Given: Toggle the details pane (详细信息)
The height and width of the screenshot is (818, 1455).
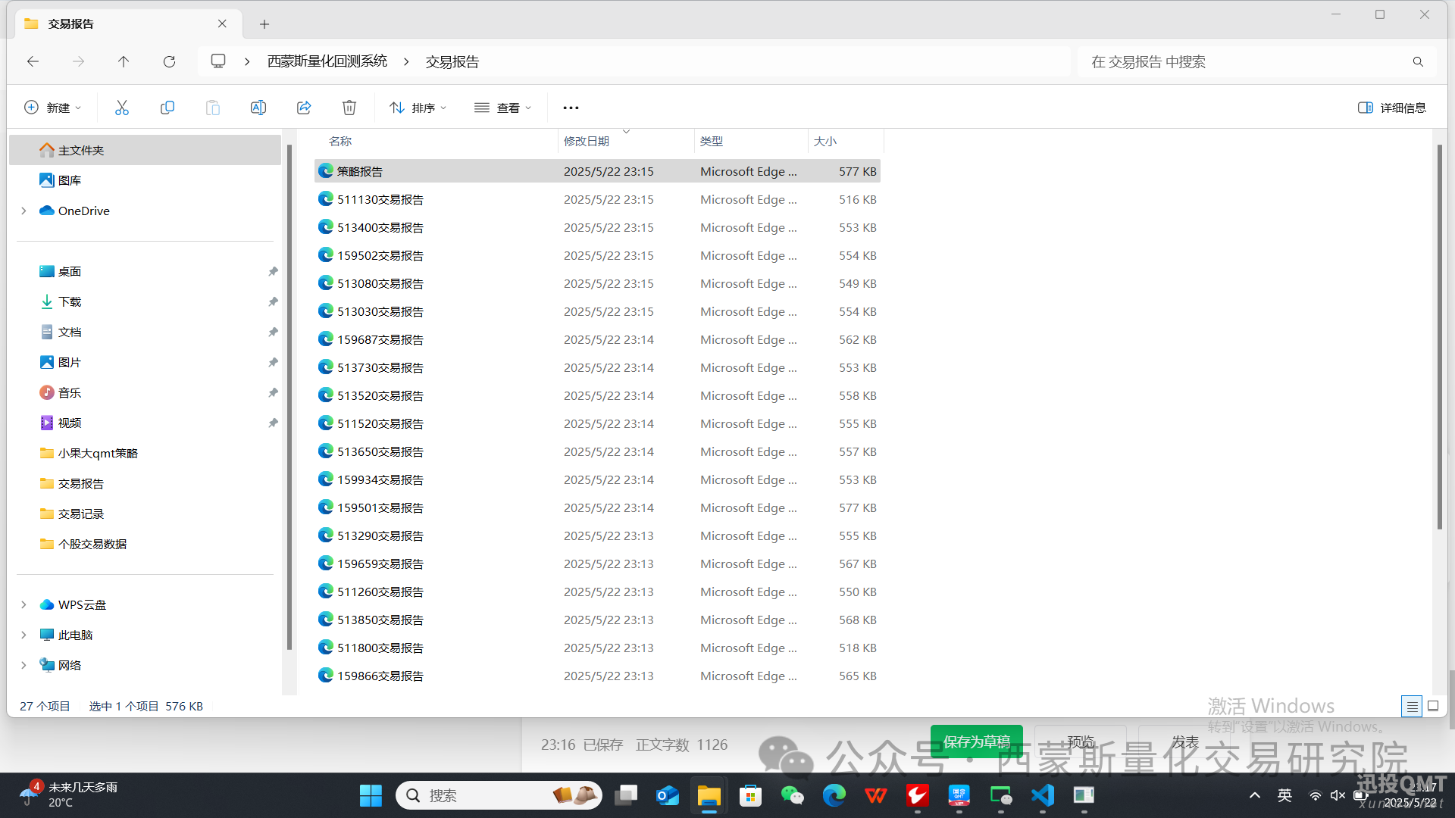Looking at the screenshot, I should (x=1392, y=108).
